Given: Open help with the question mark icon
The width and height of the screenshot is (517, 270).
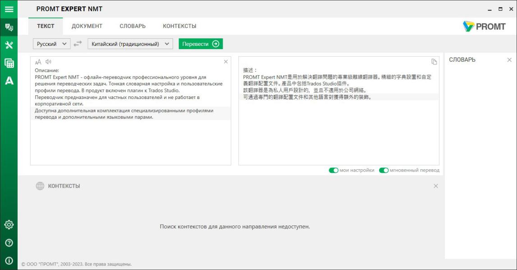Looking at the screenshot, I should (x=9, y=243).
